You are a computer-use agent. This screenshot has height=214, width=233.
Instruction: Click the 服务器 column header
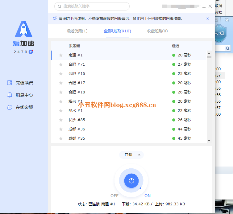click(74, 46)
